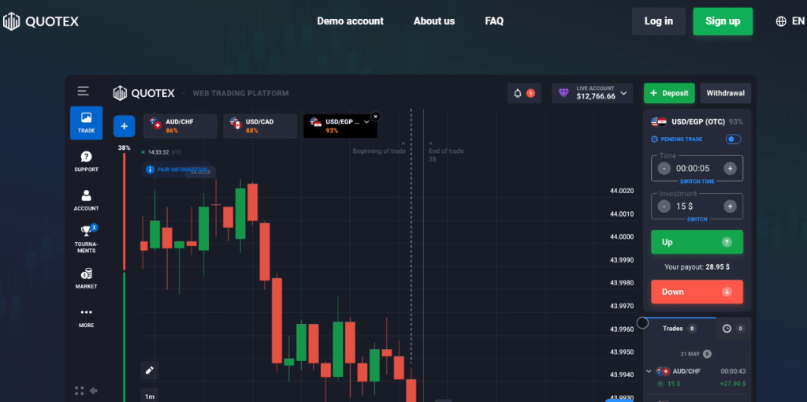The height and width of the screenshot is (402, 807).
Task: Expand the Live Account balance dropdown
Action: (x=624, y=93)
